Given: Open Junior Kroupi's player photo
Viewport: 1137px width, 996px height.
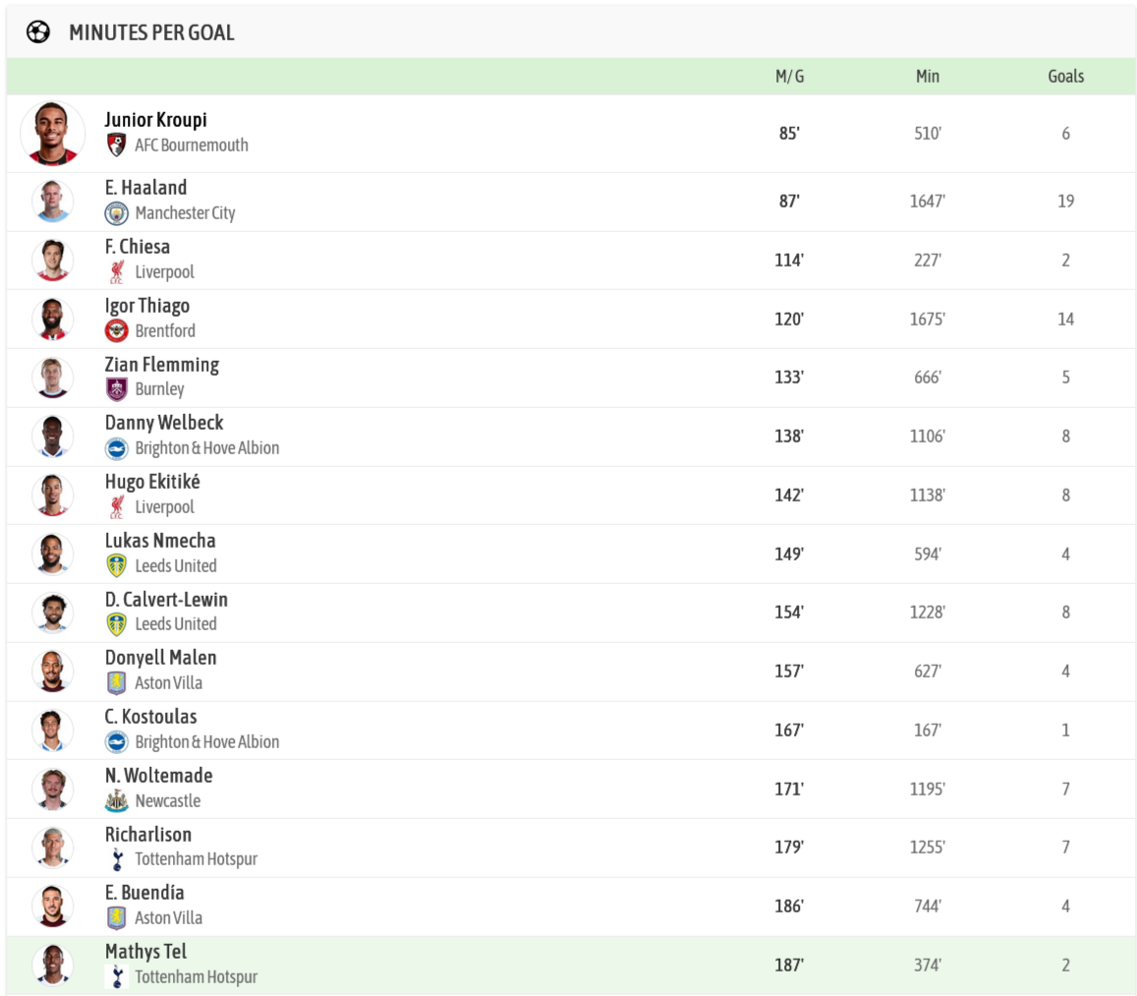Looking at the screenshot, I should point(52,133).
